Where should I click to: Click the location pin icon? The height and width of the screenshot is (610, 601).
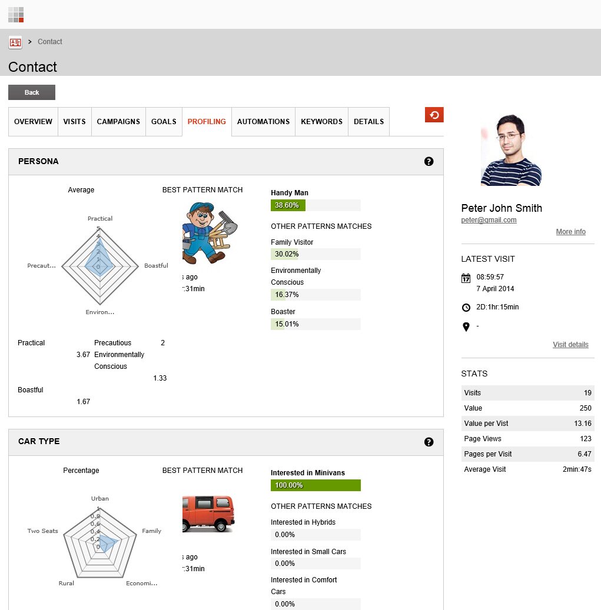466,327
